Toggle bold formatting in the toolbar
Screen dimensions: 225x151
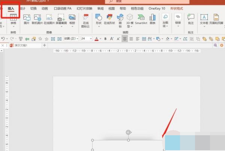pos(105,38)
